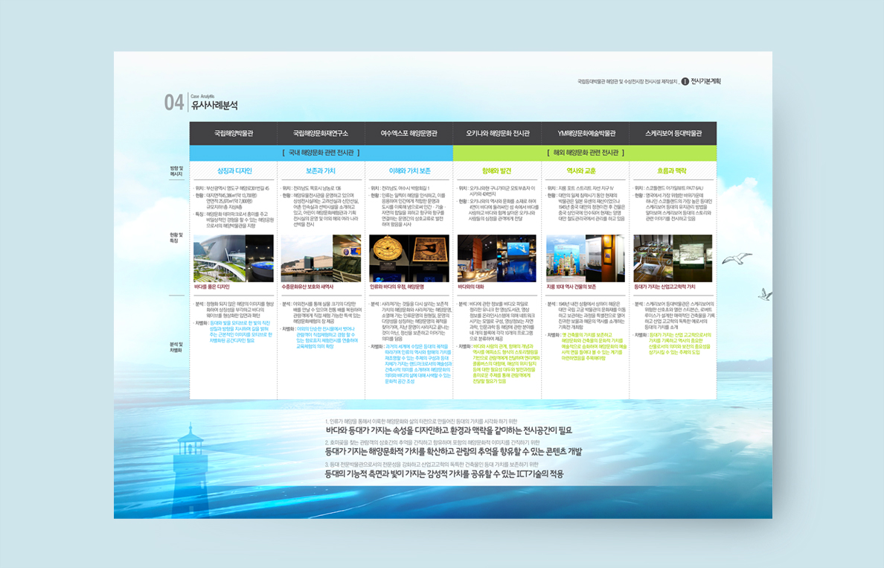This screenshot has height=568, width=884.
Task: Select the 스케리보어 등대박물관 column header
Action: [x=673, y=134]
